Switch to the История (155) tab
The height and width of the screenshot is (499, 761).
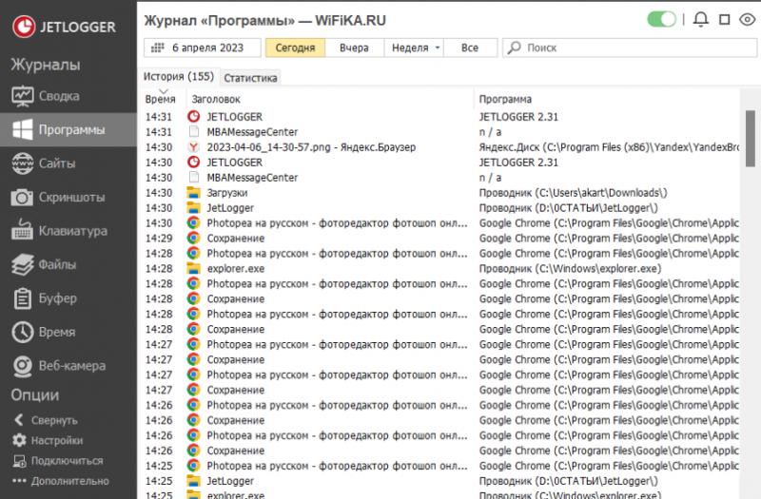[x=179, y=77]
